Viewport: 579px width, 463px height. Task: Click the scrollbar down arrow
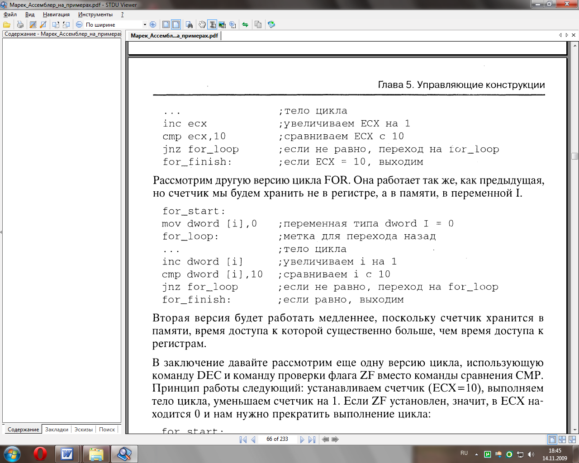tap(575, 430)
